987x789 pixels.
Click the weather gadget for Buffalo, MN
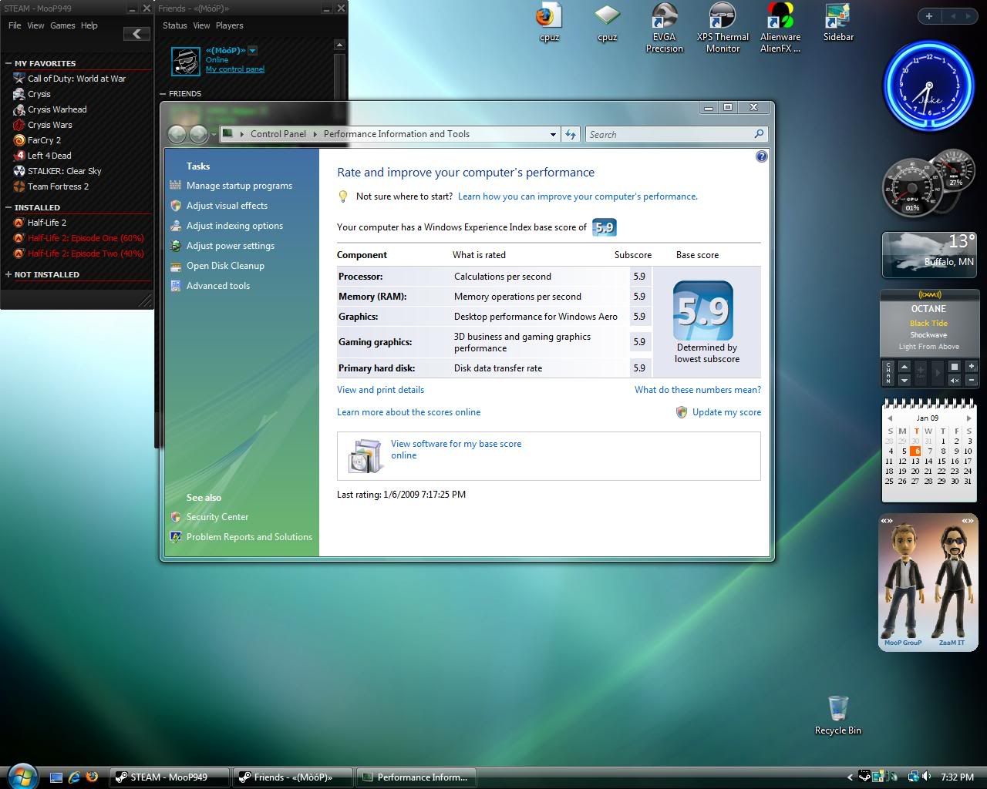point(930,253)
